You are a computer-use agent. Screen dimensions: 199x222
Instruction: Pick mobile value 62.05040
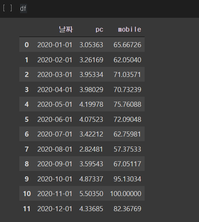tap(127, 60)
